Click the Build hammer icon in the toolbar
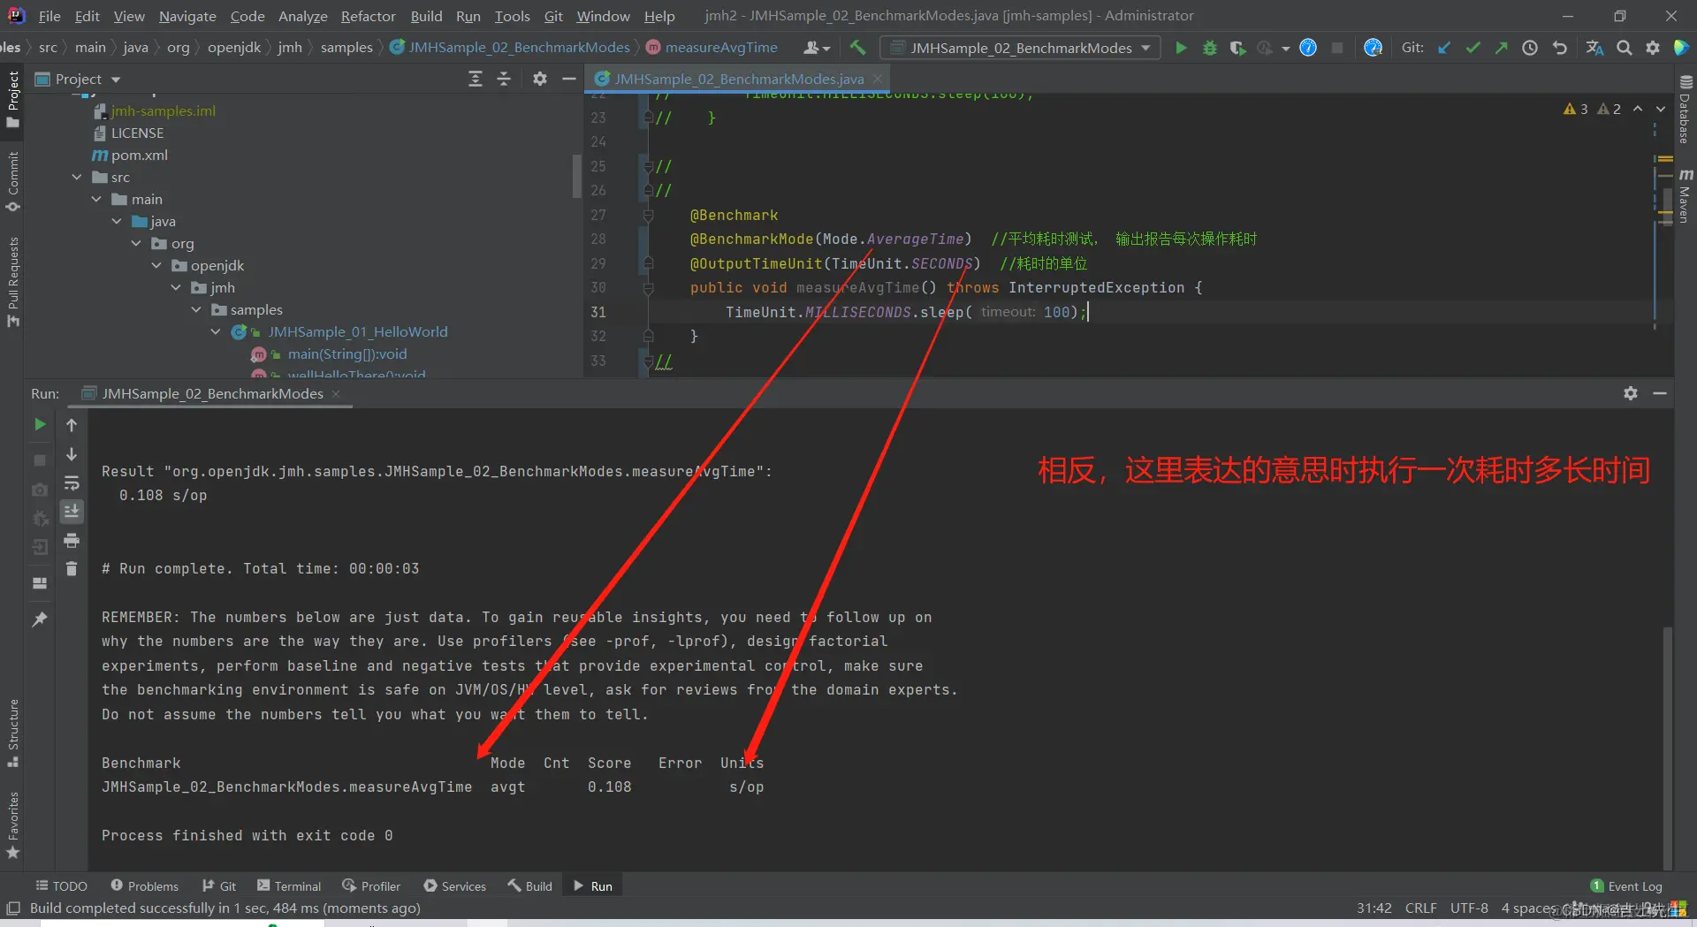 tap(857, 48)
